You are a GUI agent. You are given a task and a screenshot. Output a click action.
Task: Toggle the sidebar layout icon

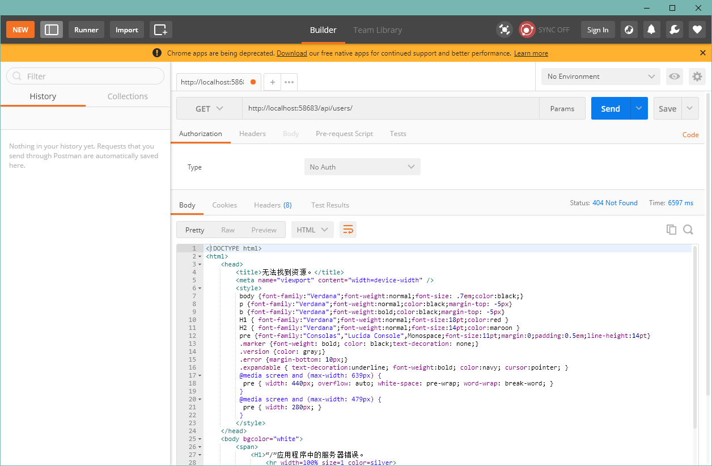tap(52, 29)
